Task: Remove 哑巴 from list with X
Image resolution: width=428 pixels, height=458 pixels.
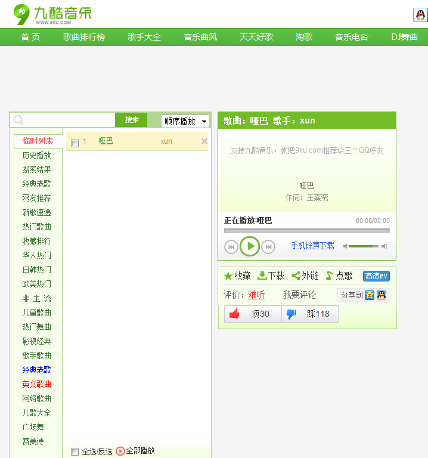Action: (204, 141)
